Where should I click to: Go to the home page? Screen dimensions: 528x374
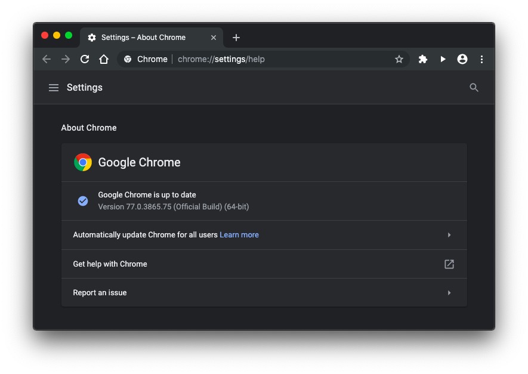(x=104, y=59)
